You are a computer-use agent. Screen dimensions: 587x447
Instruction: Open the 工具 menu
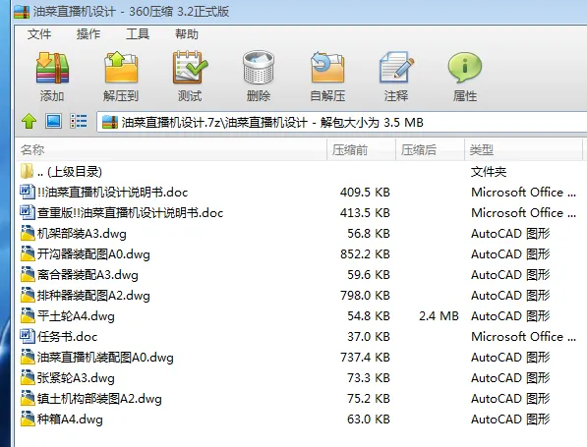click(138, 34)
